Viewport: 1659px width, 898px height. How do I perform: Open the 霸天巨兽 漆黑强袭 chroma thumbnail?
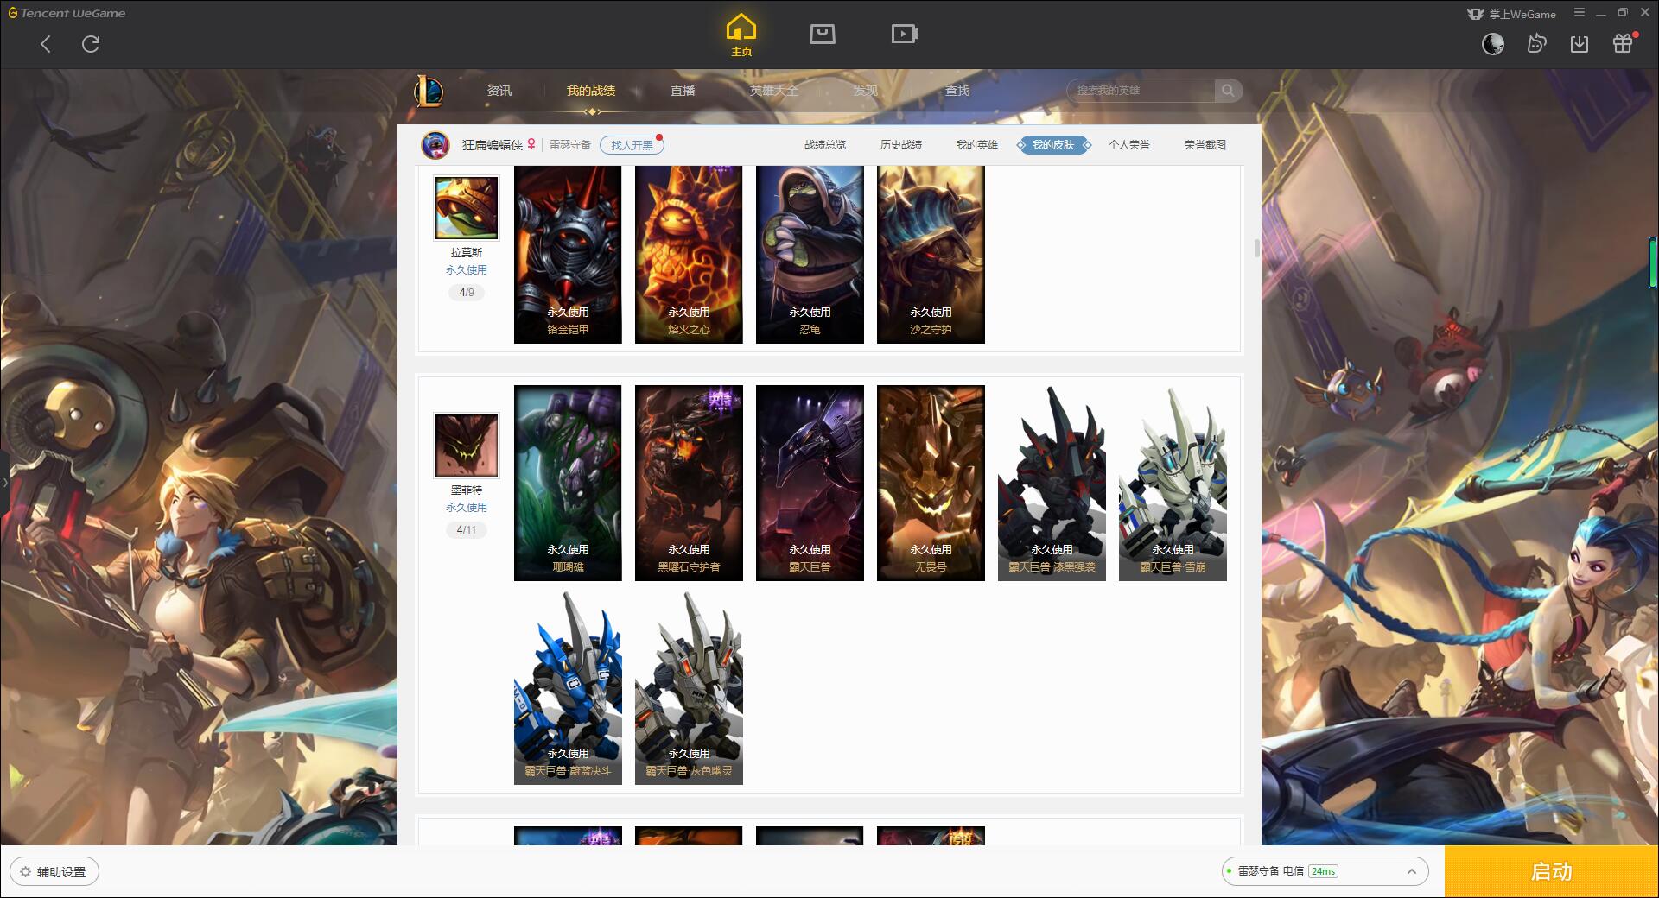1052,483
